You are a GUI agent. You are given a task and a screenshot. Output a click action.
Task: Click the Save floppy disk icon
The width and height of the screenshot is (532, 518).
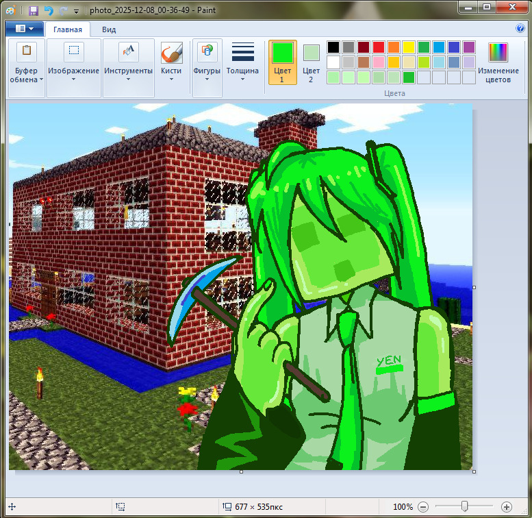point(34,10)
